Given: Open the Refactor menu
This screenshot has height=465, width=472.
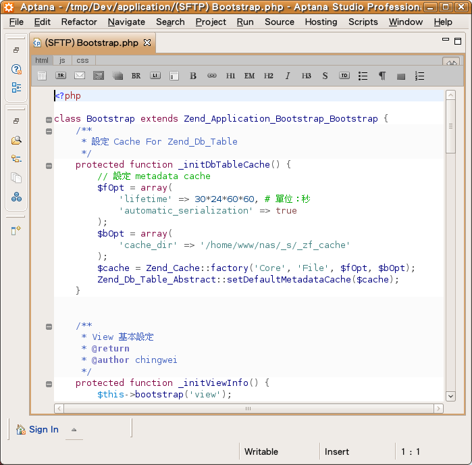Looking at the screenshot, I should pyautogui.click(x=79, y=22).
